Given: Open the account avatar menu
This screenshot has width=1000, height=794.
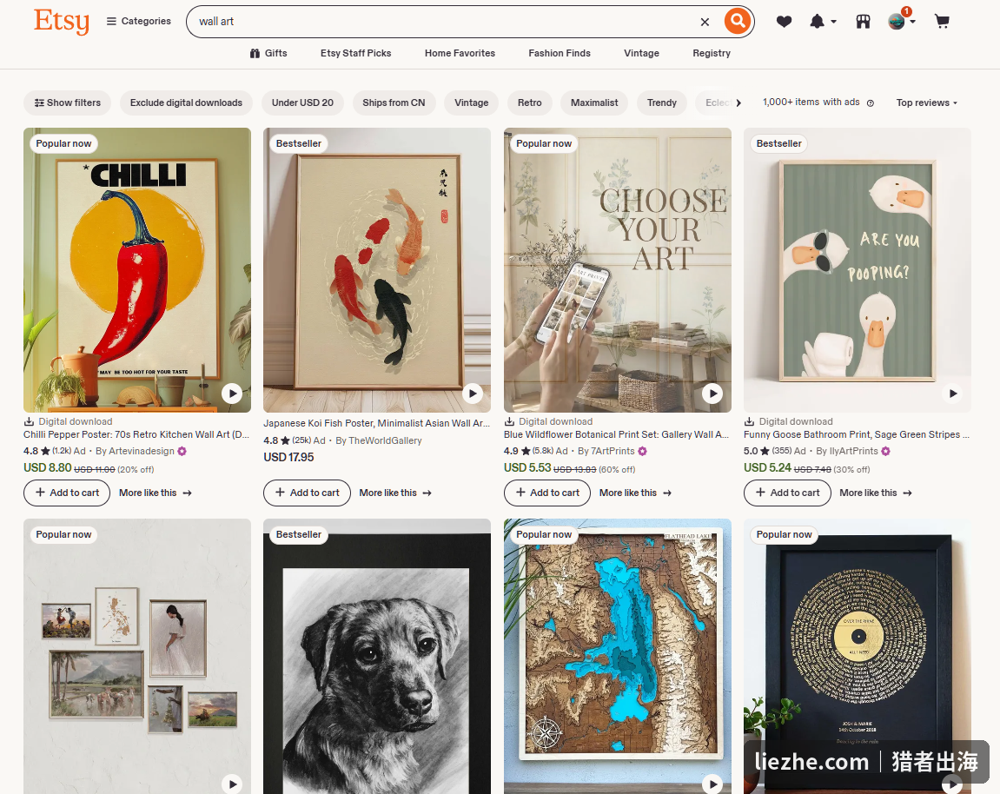Looking at the screenshot, I should (901, 20).
